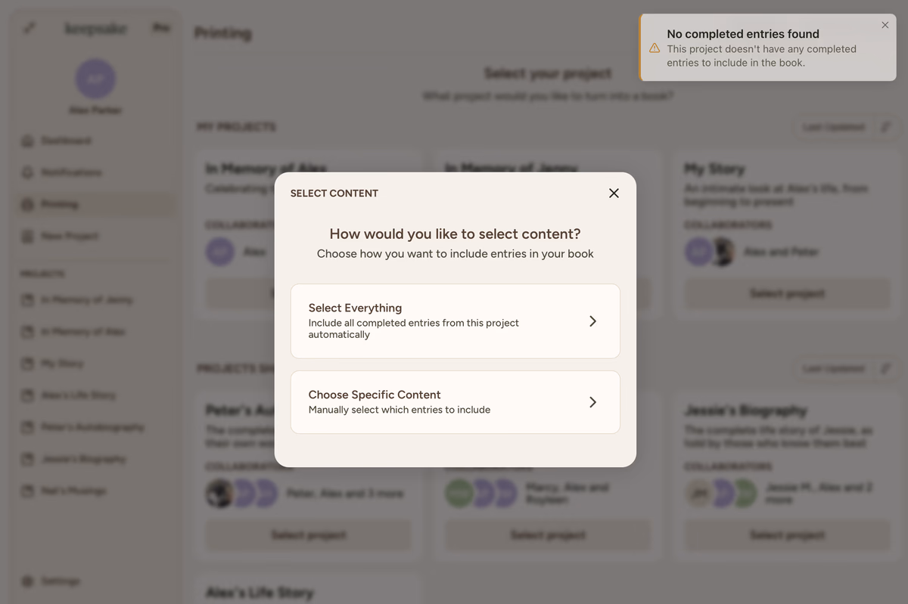Click the Dashboard icon in the sidebar
This screenshot has height=604, width=908.
28,141
